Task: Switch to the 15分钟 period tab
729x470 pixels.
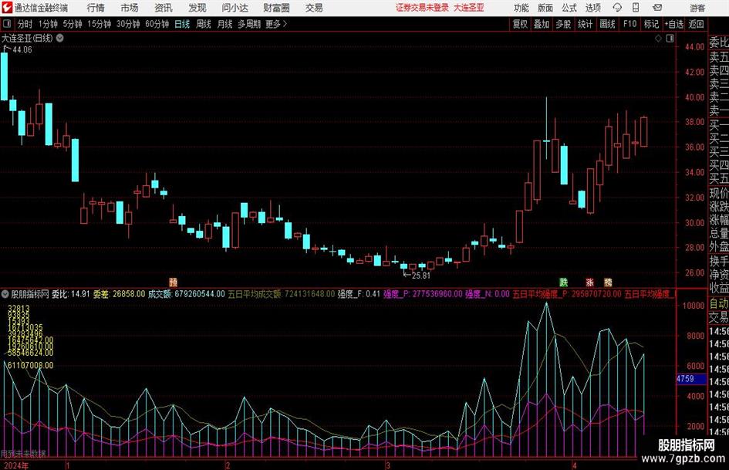Action: (100, 24)
